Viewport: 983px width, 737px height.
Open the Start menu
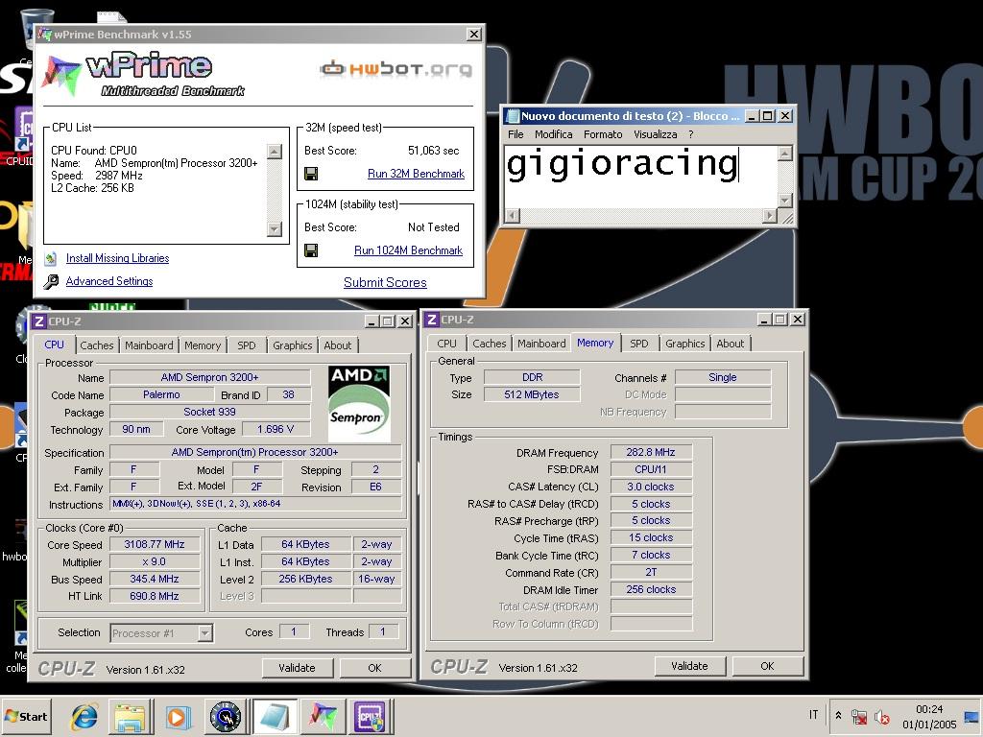click(x=26, y=716)
